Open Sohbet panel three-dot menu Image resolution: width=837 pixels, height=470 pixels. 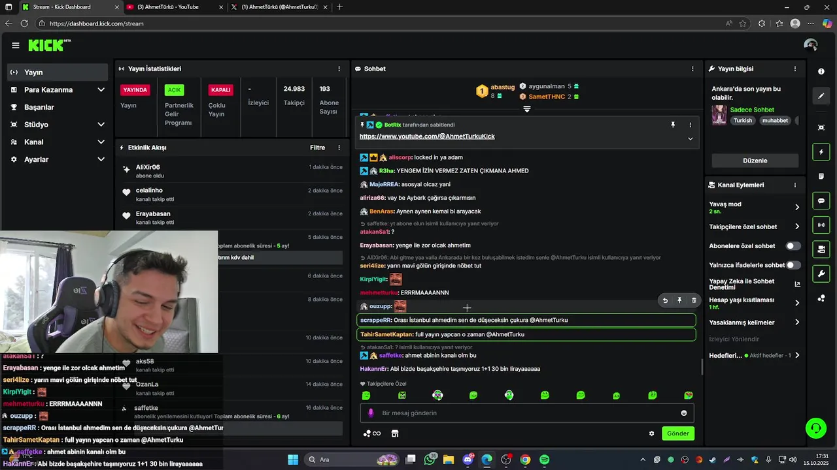(x=692, y=69)
